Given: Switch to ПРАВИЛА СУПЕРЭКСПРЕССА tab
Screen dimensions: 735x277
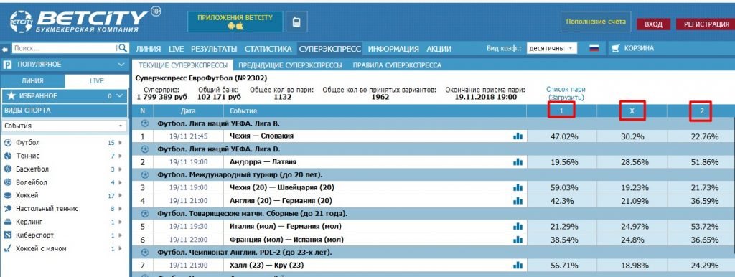Looking at the screenshot, I should pos(397,65).
